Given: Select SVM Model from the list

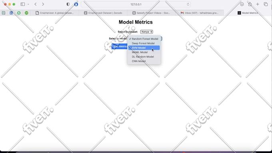Looking at the screenshot, I should tap(144, 48).
